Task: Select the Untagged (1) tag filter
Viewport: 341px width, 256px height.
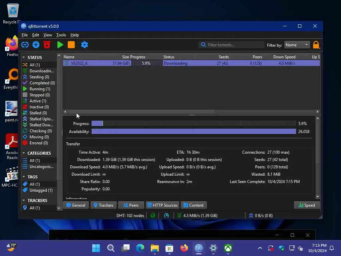Action: click(x=39, y=190)
